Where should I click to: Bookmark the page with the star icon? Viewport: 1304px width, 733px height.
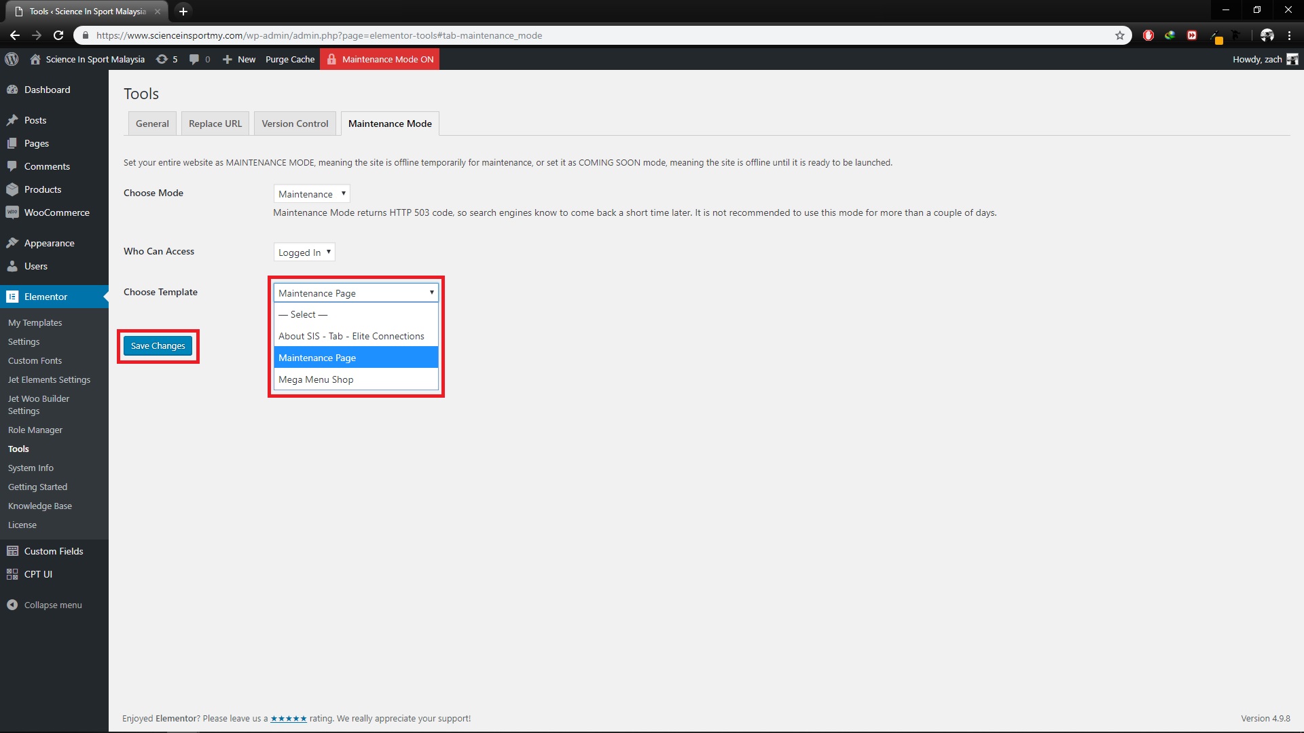[1120, 35]
